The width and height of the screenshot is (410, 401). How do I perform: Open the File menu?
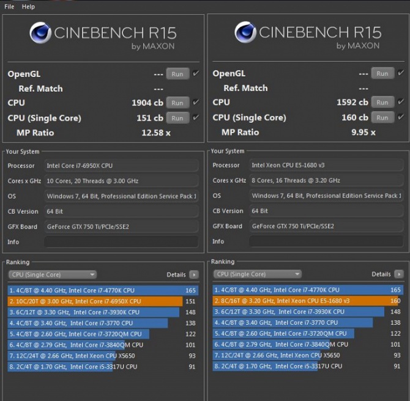tap(9, 7)
